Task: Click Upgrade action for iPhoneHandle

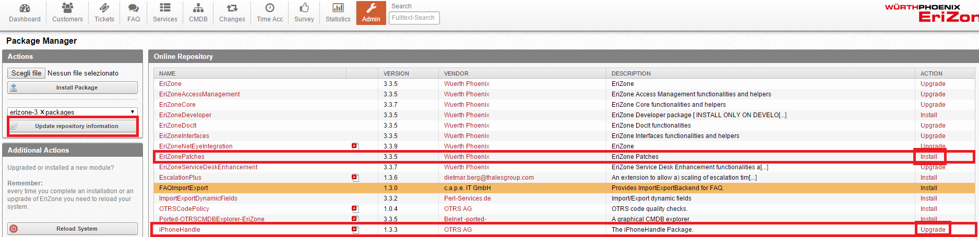Action: (x=933, y=230)
